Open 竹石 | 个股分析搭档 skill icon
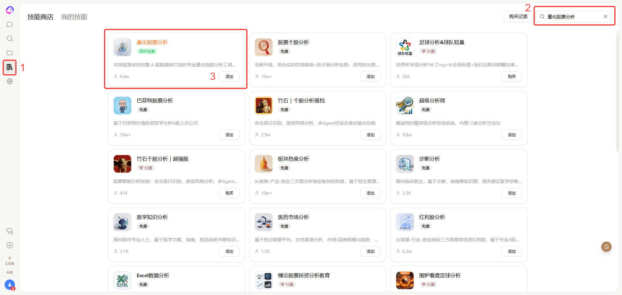 264,106
